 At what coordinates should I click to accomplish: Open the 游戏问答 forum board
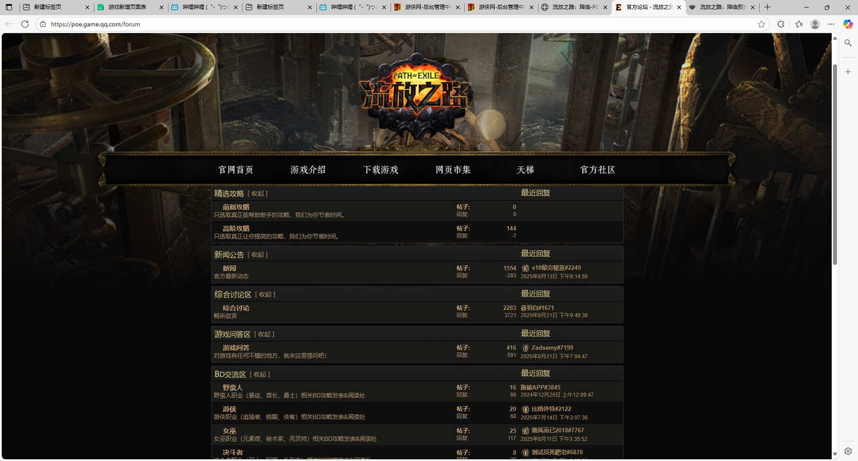(x=236, y=348)
